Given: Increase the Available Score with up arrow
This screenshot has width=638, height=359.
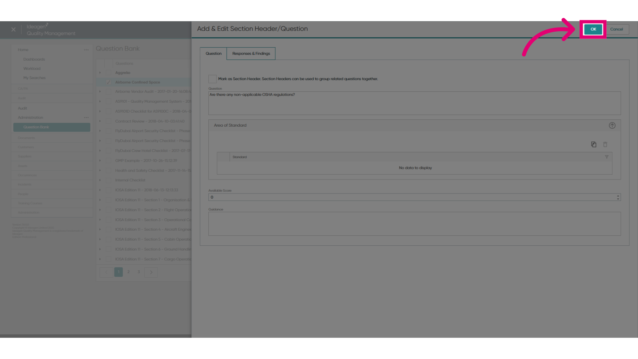Looking at the screenshot, I should [618, 196].
